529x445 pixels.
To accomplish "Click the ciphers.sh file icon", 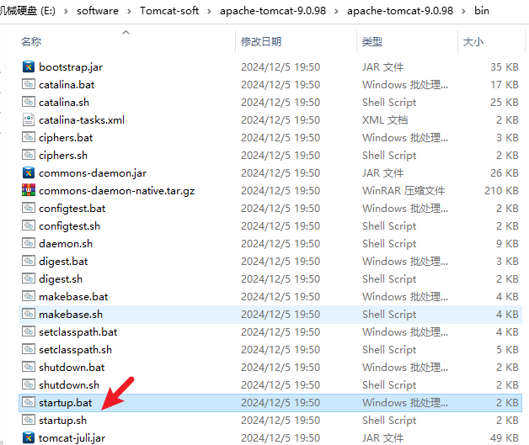I will [x=29, y=155].
